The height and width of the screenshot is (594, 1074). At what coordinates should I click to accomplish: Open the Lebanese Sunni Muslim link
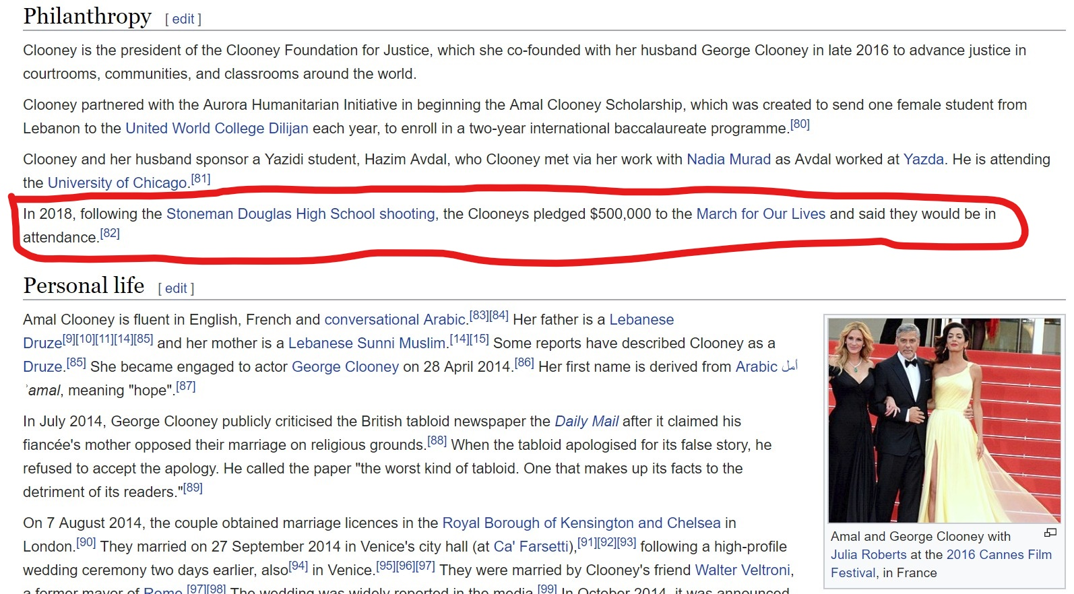click(x=367, y=343)
